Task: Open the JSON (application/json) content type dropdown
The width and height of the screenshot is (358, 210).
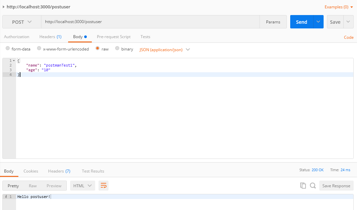Action: point(165,49)
